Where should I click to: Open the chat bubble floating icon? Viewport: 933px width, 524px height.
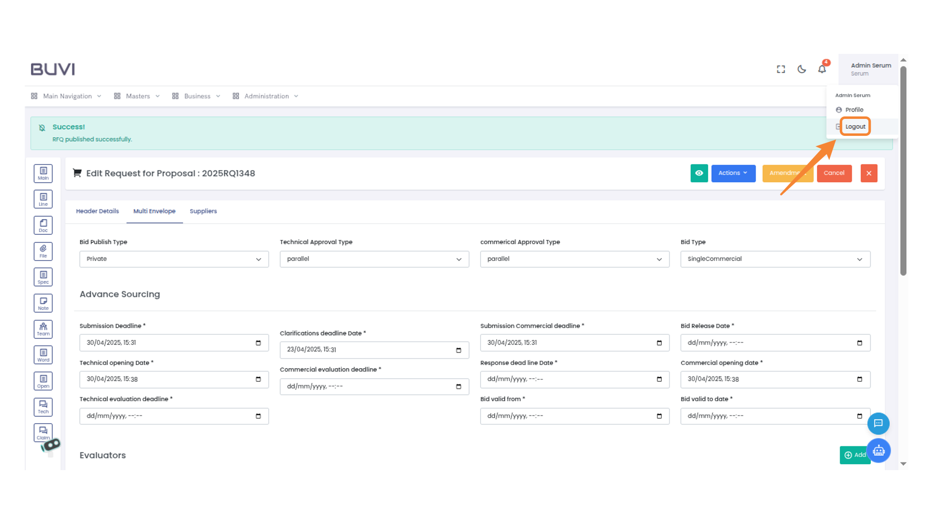coord(878,424)
